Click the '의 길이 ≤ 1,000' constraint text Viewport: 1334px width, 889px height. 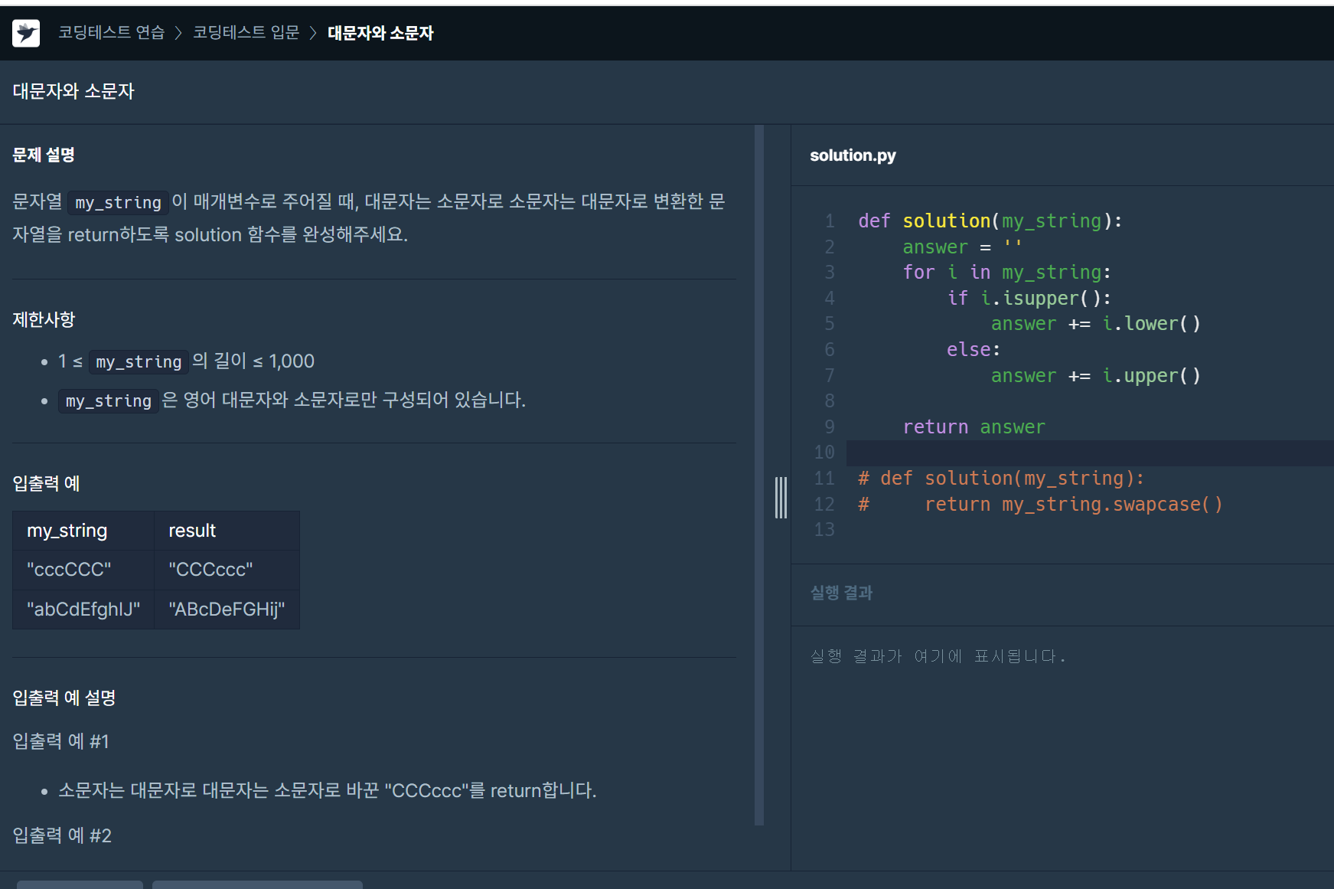click(253, 361)
